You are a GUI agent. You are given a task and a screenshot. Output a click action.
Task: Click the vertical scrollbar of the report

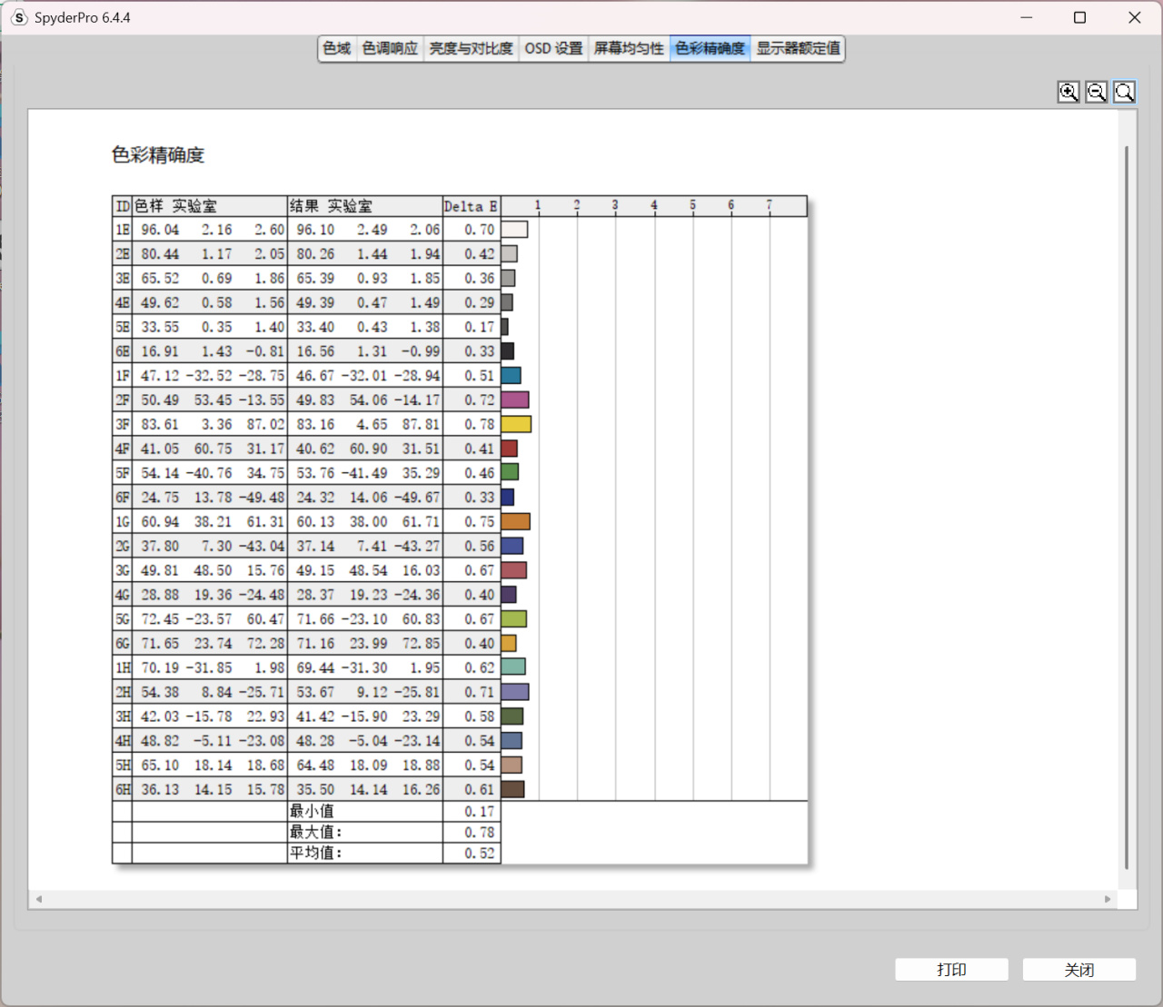click(1127, 507)
